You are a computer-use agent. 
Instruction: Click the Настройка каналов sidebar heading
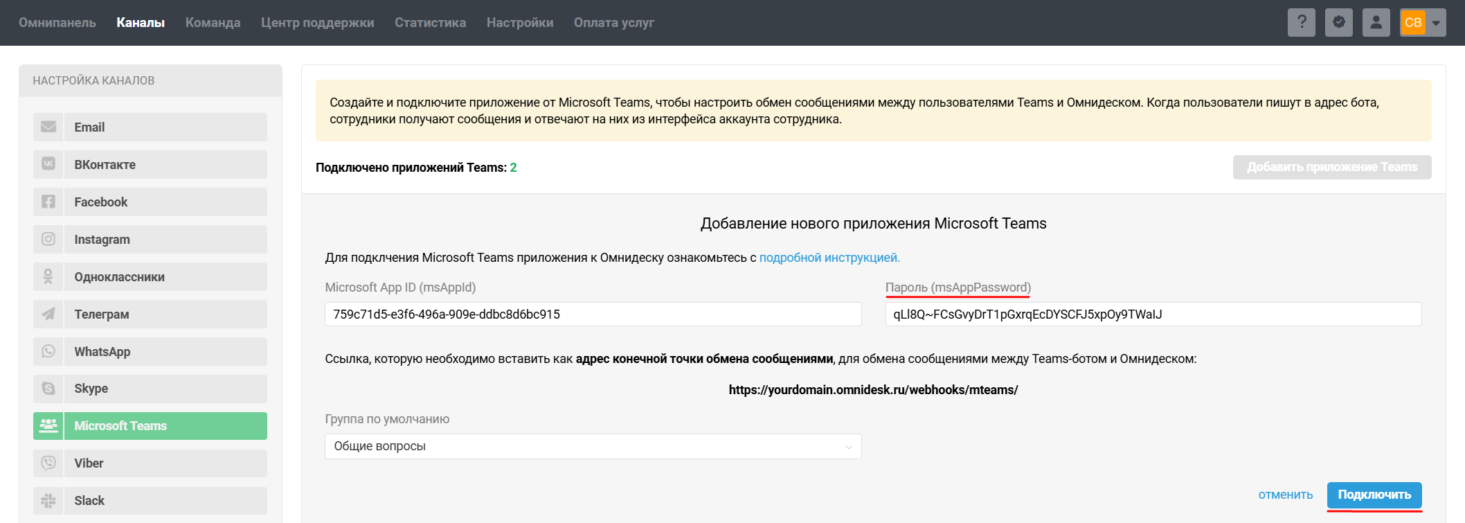tap(93, 80)
